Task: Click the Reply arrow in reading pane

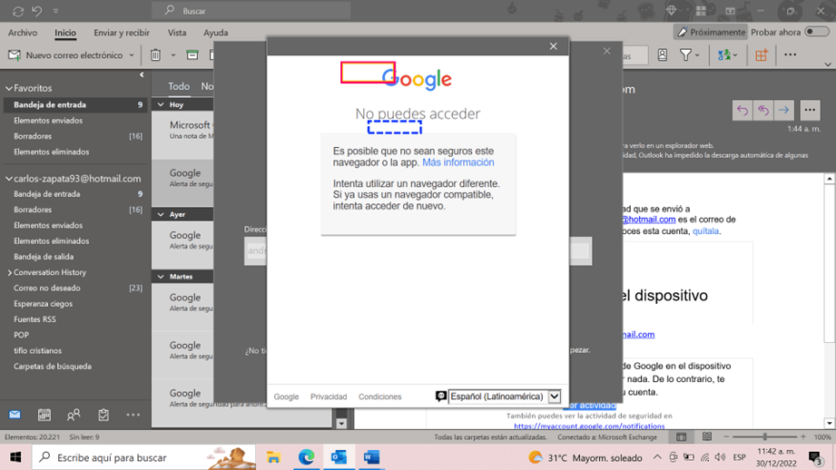Action: (743, 111)
